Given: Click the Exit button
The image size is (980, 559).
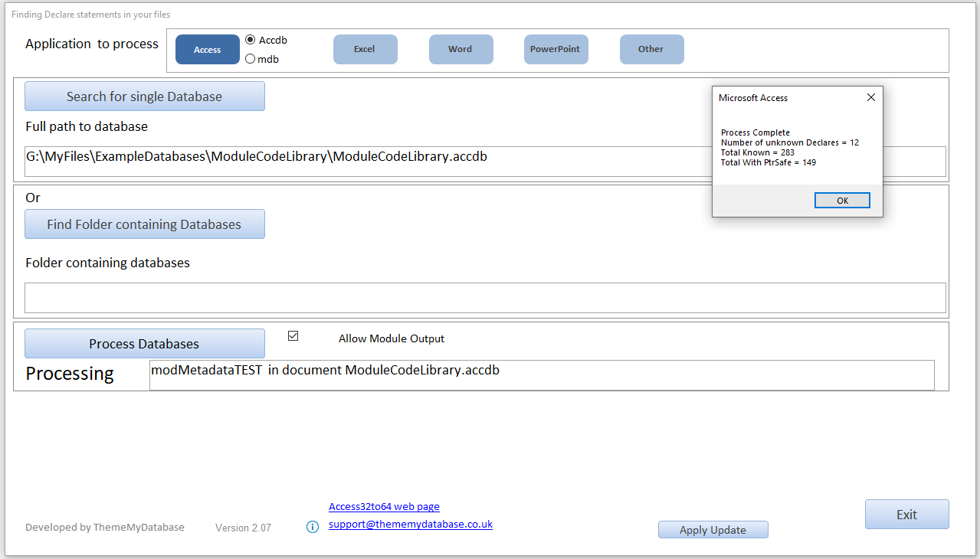Looking at the screenshot, I should 907,515.
